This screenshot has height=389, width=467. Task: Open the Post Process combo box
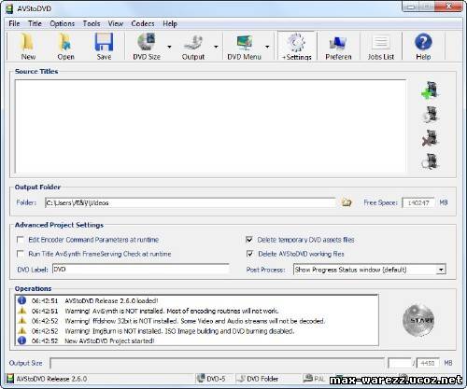point(370,270)
